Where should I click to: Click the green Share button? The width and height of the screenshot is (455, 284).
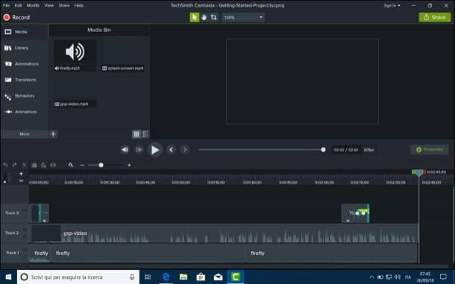(435, 17)
